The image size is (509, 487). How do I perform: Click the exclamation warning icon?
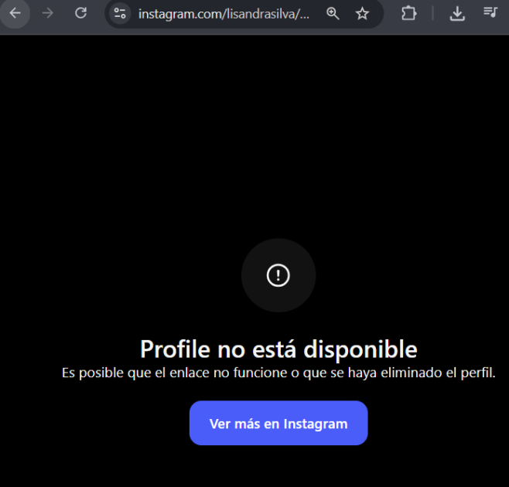click(x=278, y=275)
